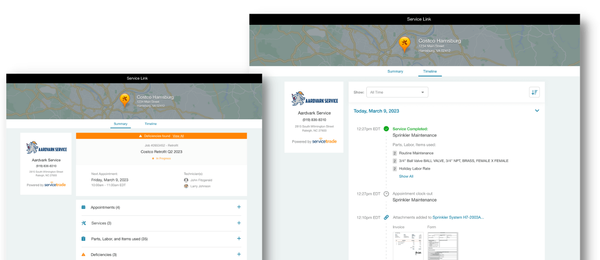The image size is (600, 260).
Task: Click the Appointments calendar icon
Action: [x=84, y=207]
